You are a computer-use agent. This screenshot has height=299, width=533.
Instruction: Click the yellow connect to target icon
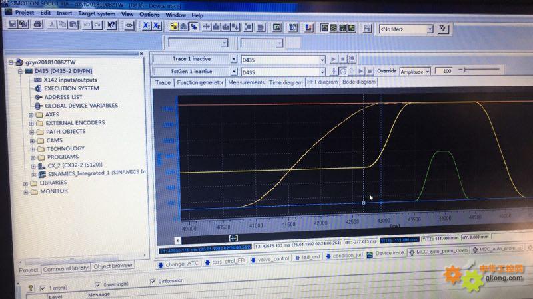pos(174,26)
